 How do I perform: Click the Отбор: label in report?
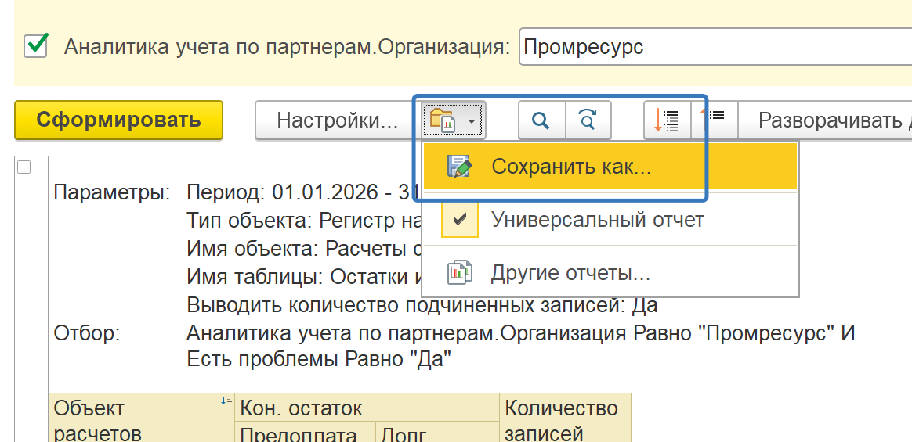[x=87, y=333]
